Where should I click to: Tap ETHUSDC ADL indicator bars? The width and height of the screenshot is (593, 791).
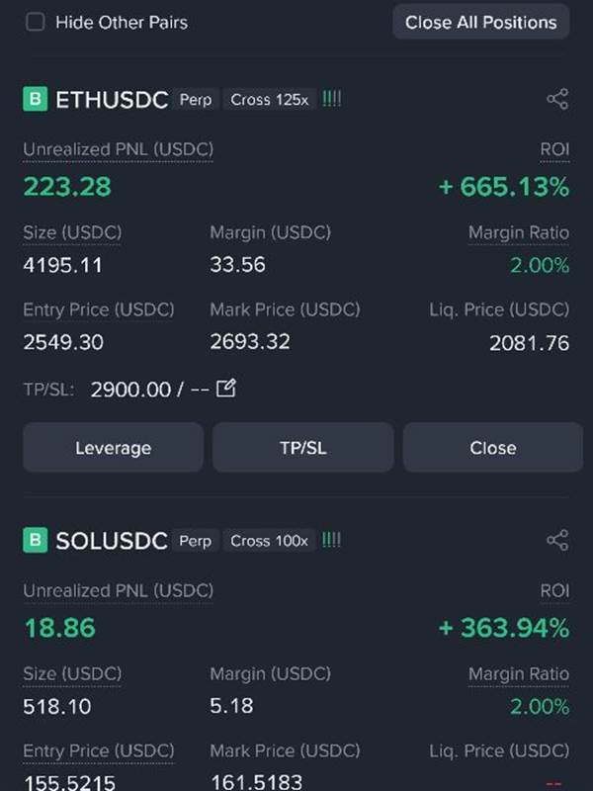tap(331, 99)
